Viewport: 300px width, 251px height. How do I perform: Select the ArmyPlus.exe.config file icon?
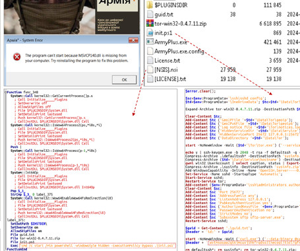click(150, 51)
